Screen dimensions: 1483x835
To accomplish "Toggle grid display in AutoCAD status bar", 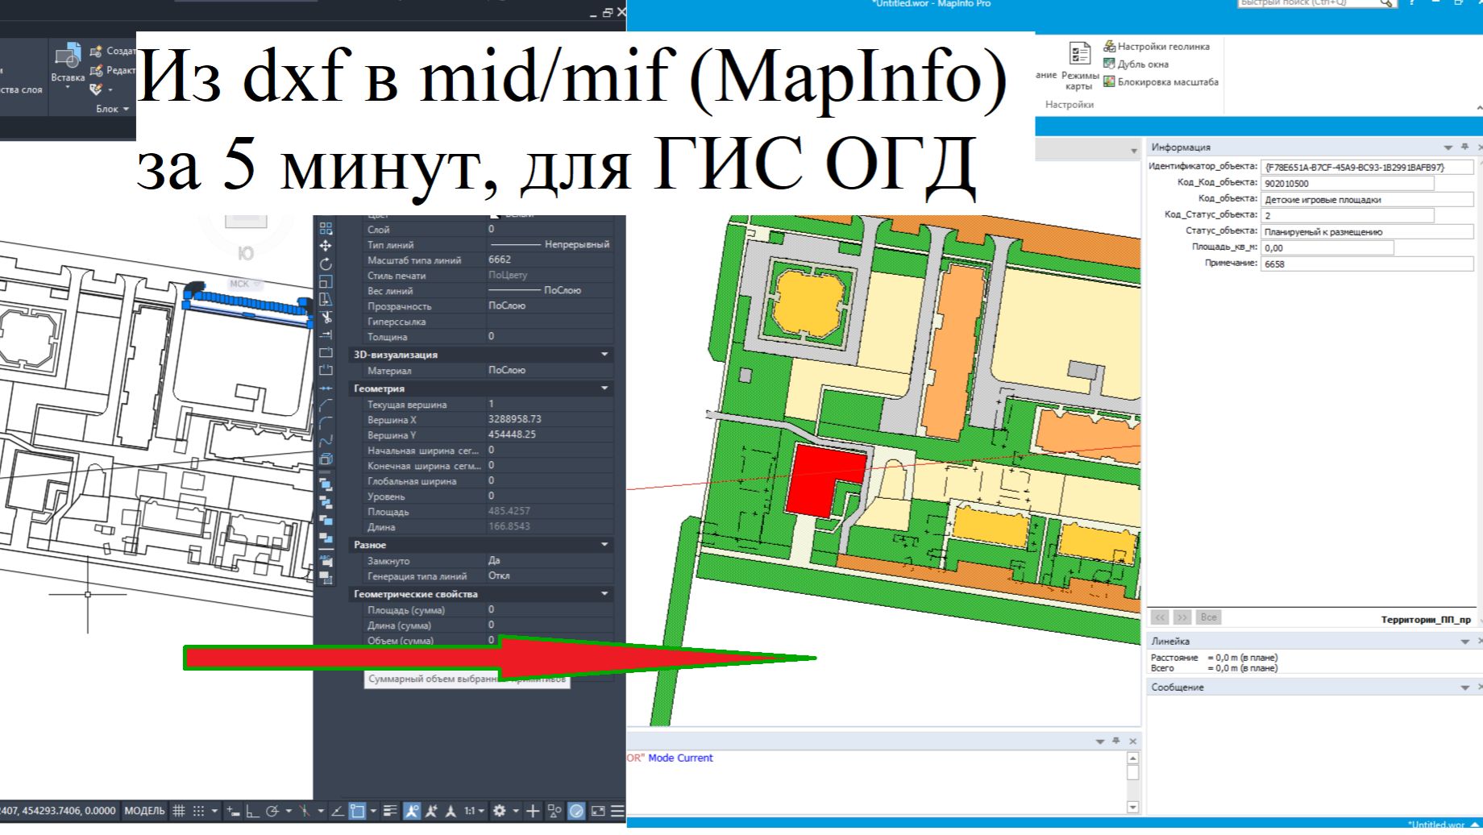I will pos(179,811).
